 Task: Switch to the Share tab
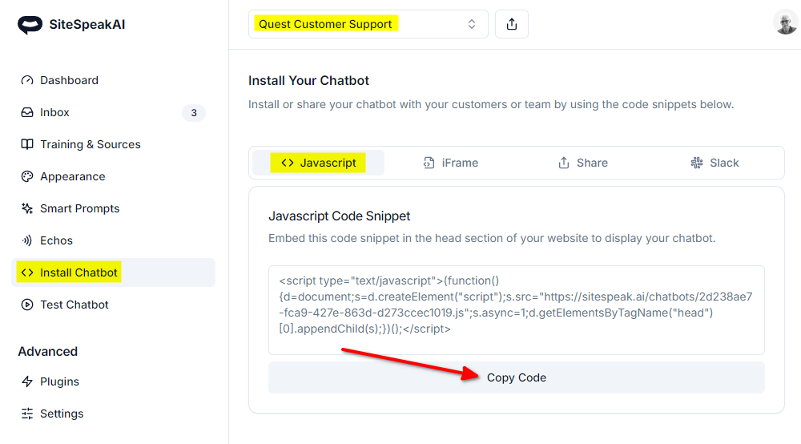pyautogui.click(x=583, y=163)
